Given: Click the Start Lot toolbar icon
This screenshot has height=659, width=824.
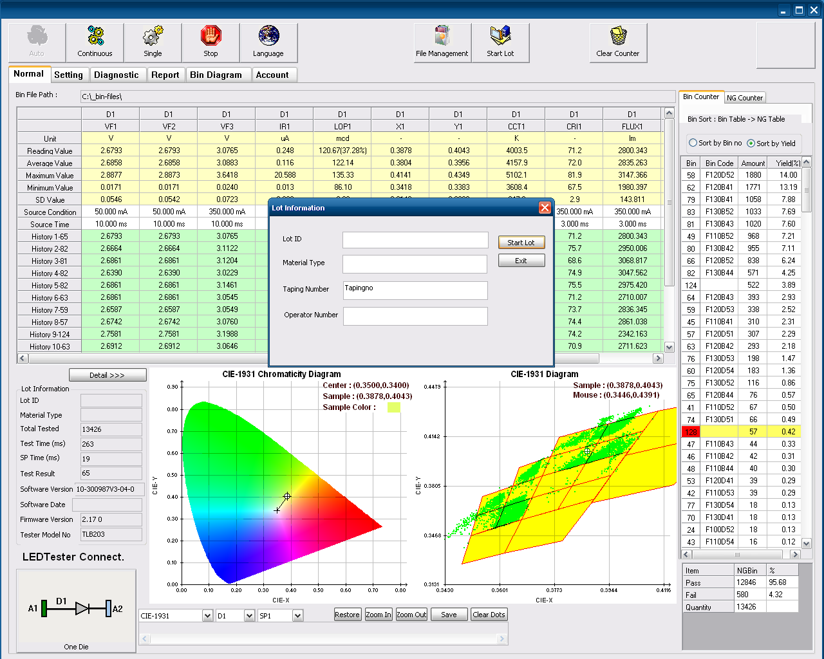Looking at the screenshot, I should pos(500,42).
